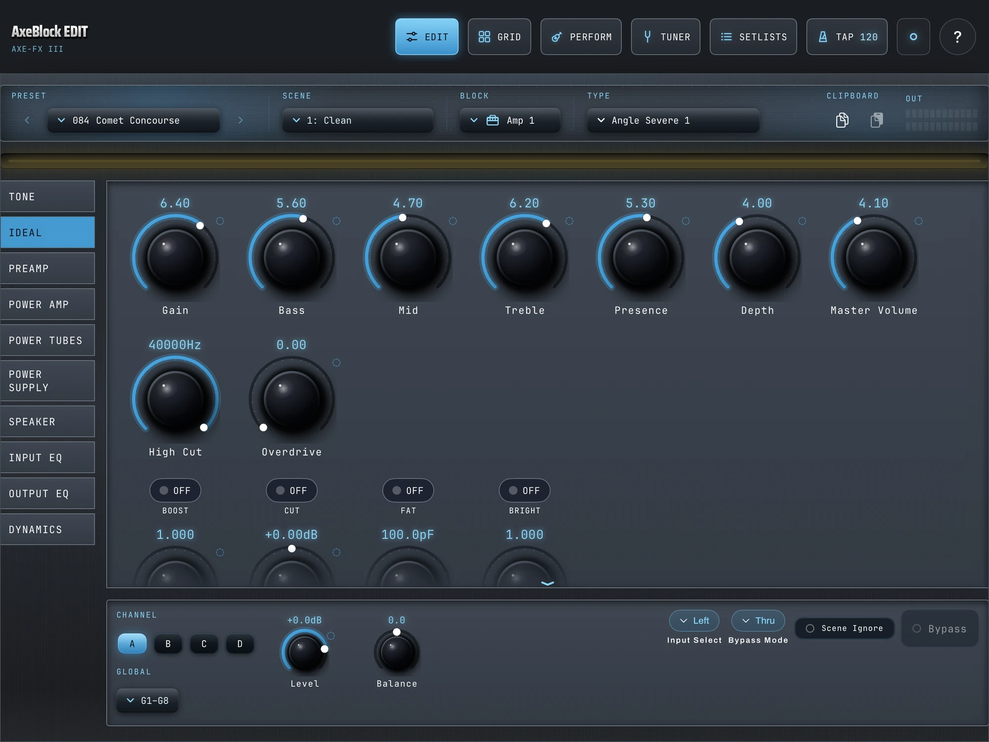989x742 pixels.
Task: Click the modifier ring beside the Presence knob
Action: coord(685,221)
